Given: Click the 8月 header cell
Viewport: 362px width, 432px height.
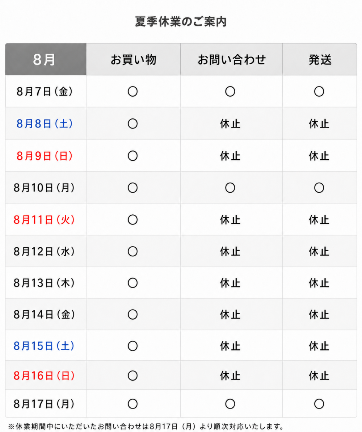Looking at the screenshot, I should pos(46,59).
